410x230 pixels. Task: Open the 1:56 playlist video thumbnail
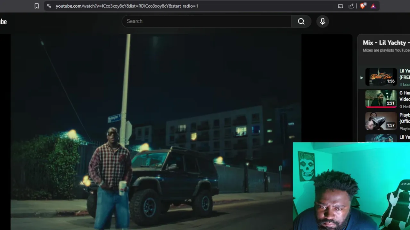[x=381, y=77]
